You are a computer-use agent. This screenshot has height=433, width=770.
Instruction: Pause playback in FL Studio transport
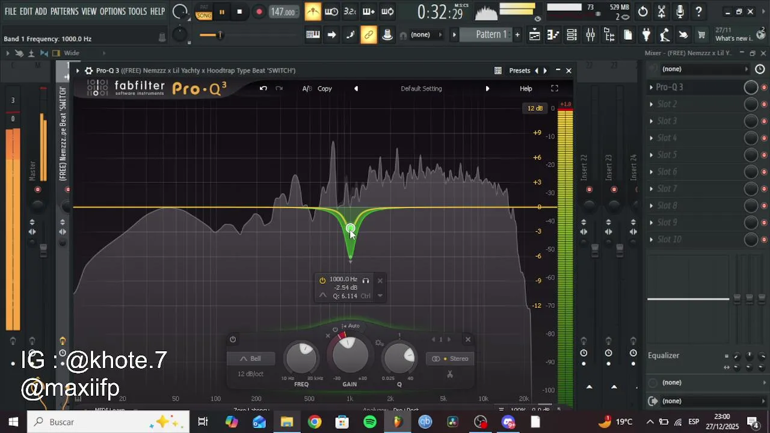[x=221, y=11]
